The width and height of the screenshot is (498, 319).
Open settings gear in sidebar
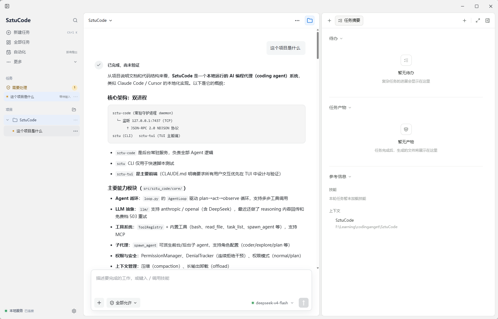[74, 311]
